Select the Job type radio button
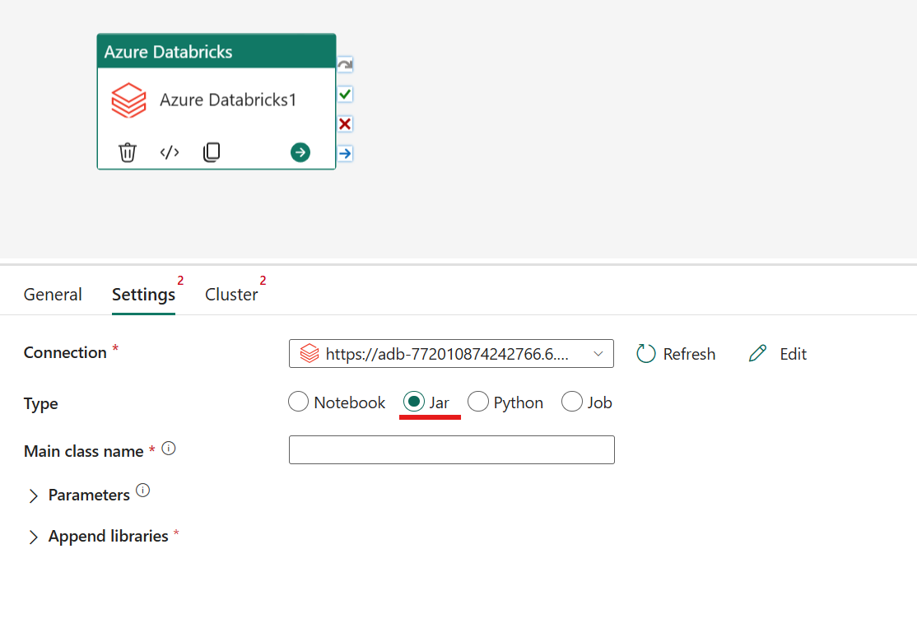917x628 pixels. 572,402
